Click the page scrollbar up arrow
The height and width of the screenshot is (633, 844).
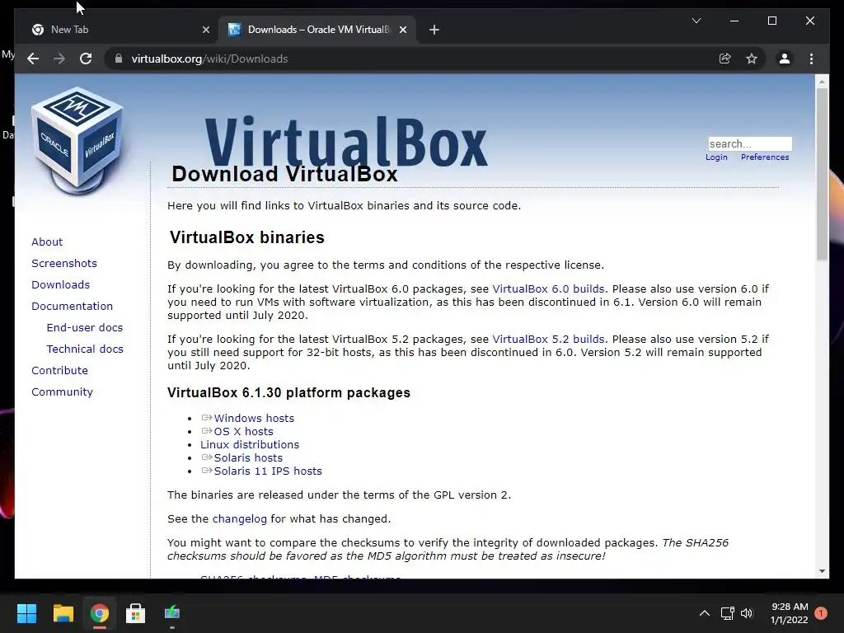822,82
